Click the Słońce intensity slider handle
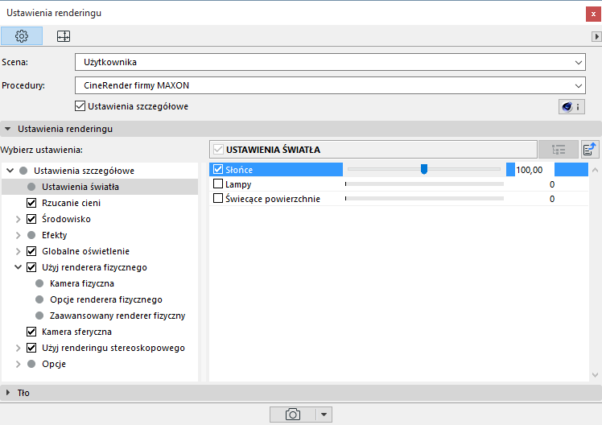Image resolution: width=602 pixels, height=425 pixels. tap(424, 169)
